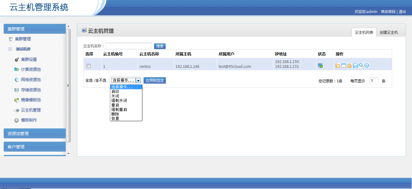This screenshot has width=412, height=189.
Task: Click the 退出 logout link
Action: pos(402,11)
